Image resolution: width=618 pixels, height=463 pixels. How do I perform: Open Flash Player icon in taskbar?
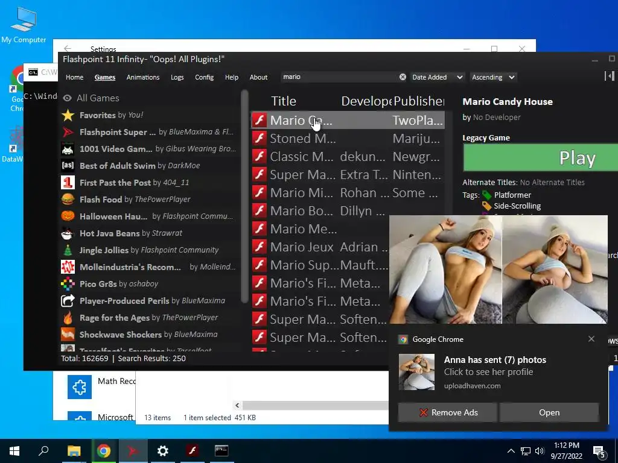point(192,451)
